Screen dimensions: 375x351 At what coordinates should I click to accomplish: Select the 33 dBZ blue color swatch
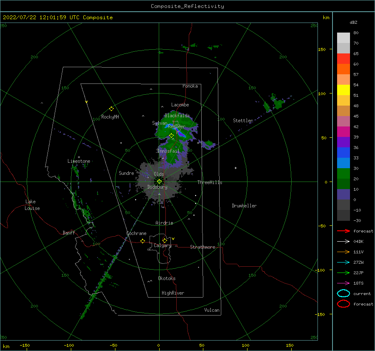[343, 152]
